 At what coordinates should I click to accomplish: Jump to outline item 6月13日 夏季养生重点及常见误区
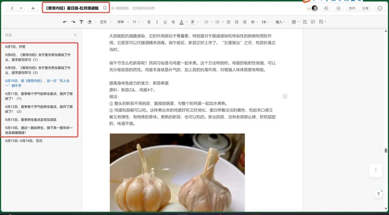[31, 120]
